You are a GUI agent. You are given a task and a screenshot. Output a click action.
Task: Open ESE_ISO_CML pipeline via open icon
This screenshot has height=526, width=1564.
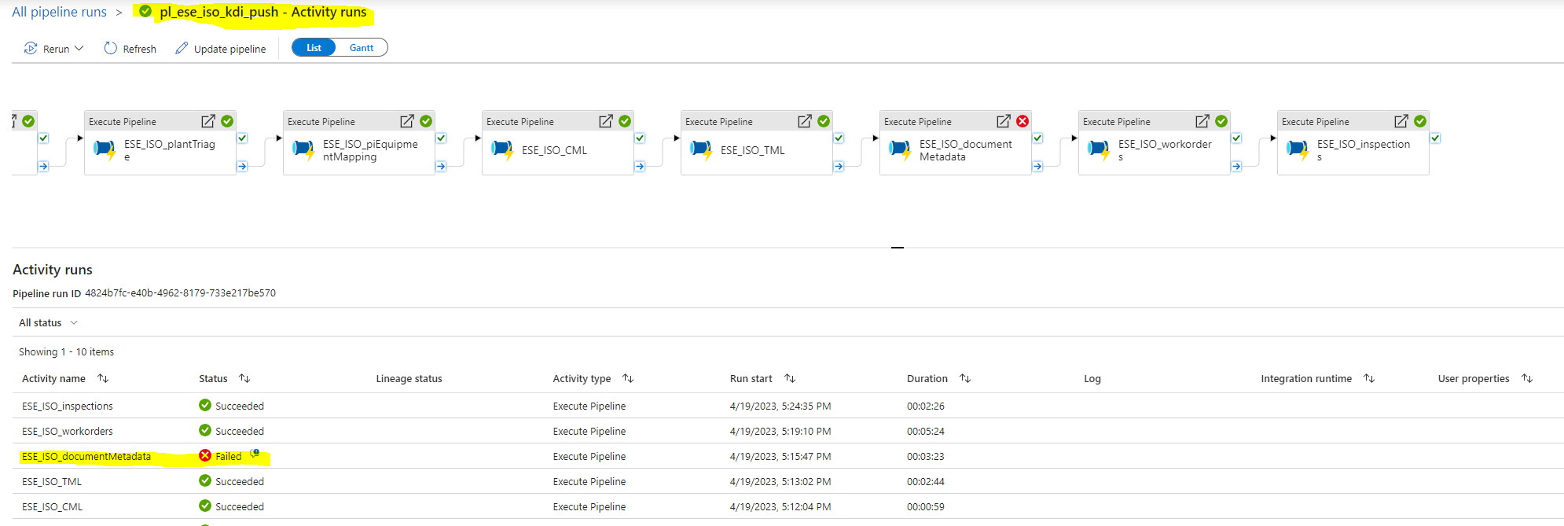pos(606,121)
